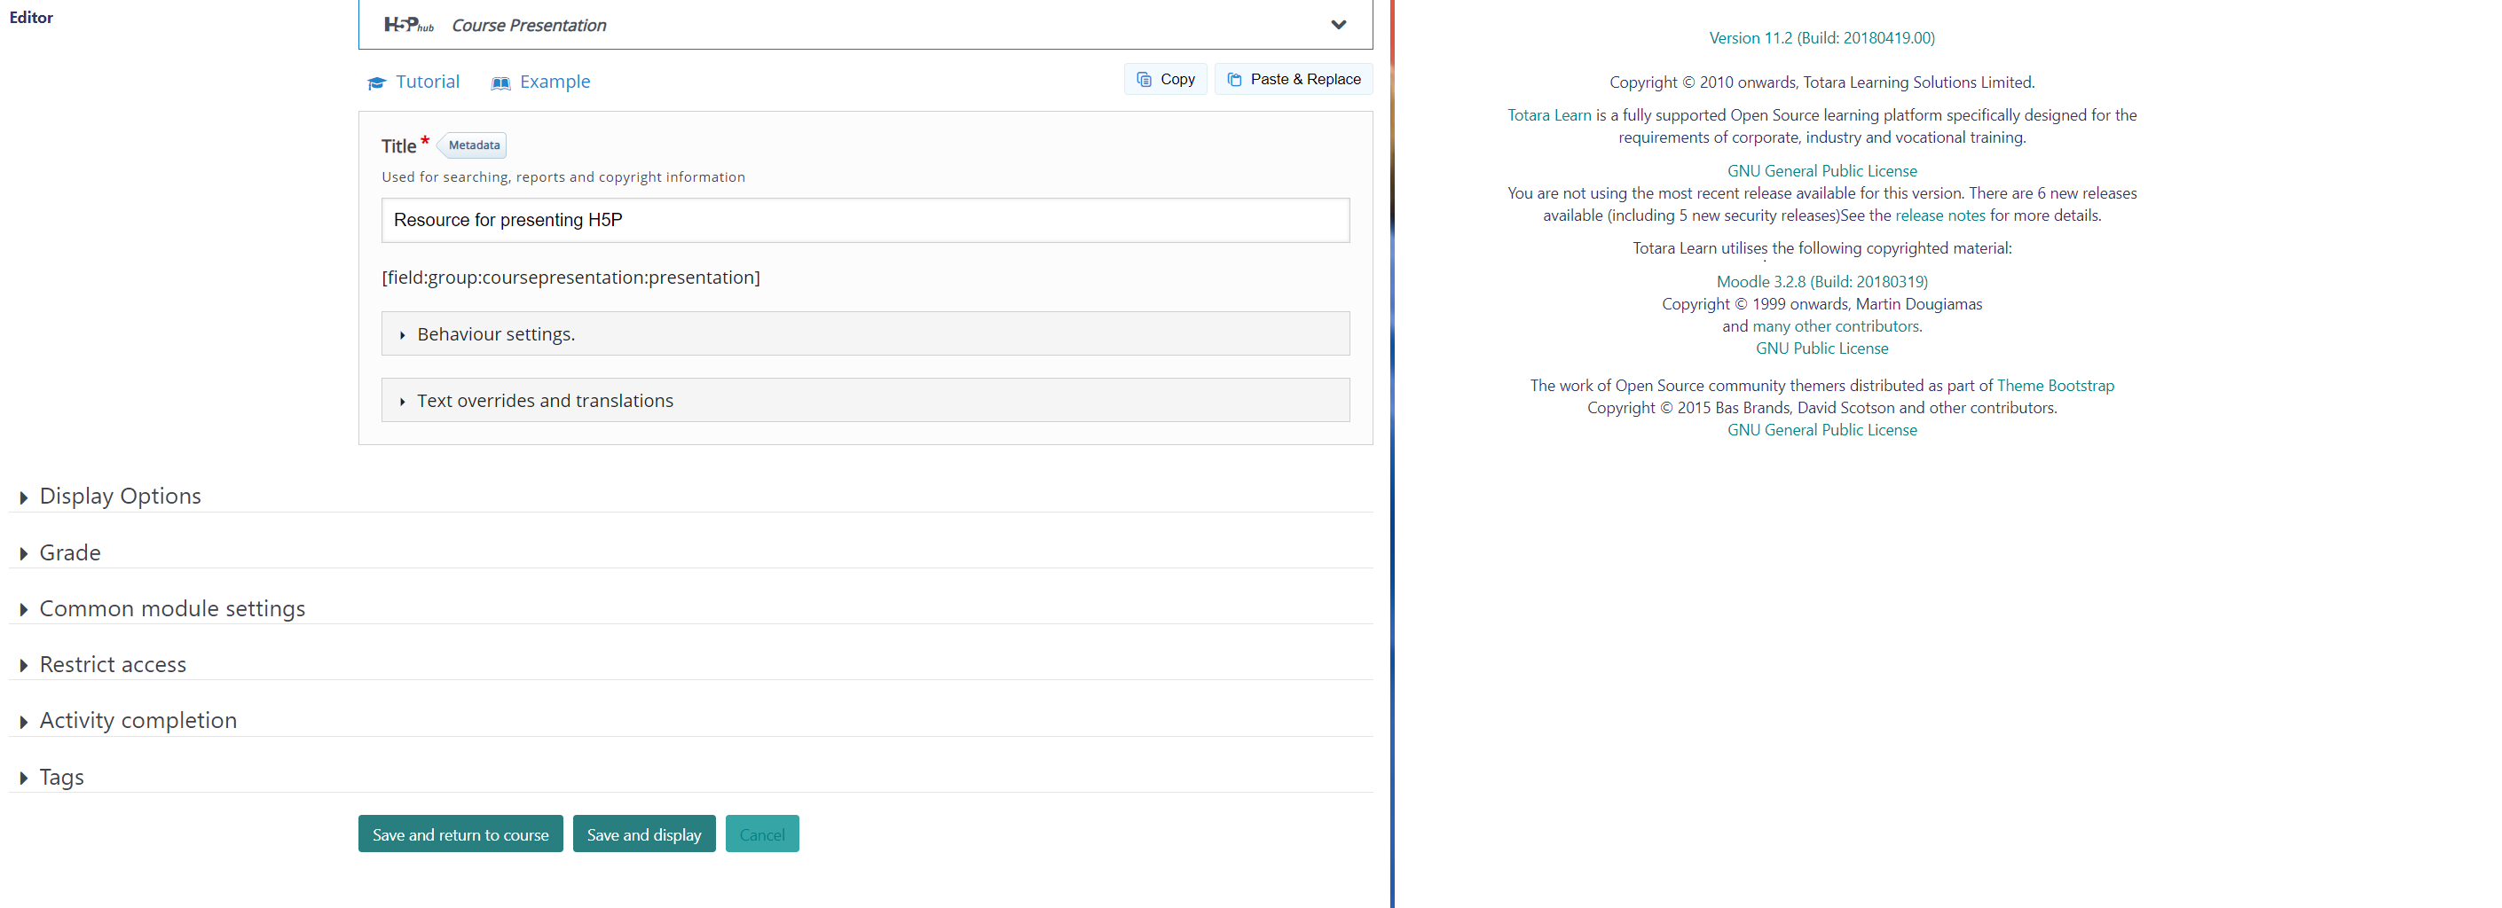
Task: Open the Theme Bootstrap link
Action: (2055, 386)
